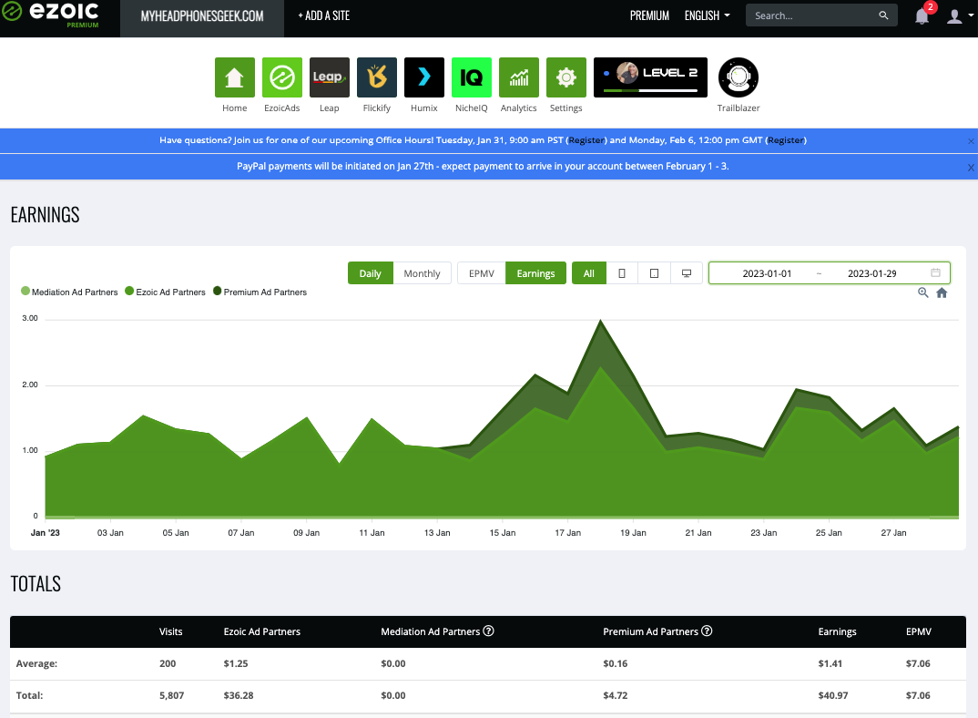This screenshot has width=978, height=718.
Task: Show Earnings in the chart
Action: coord(535,273)
